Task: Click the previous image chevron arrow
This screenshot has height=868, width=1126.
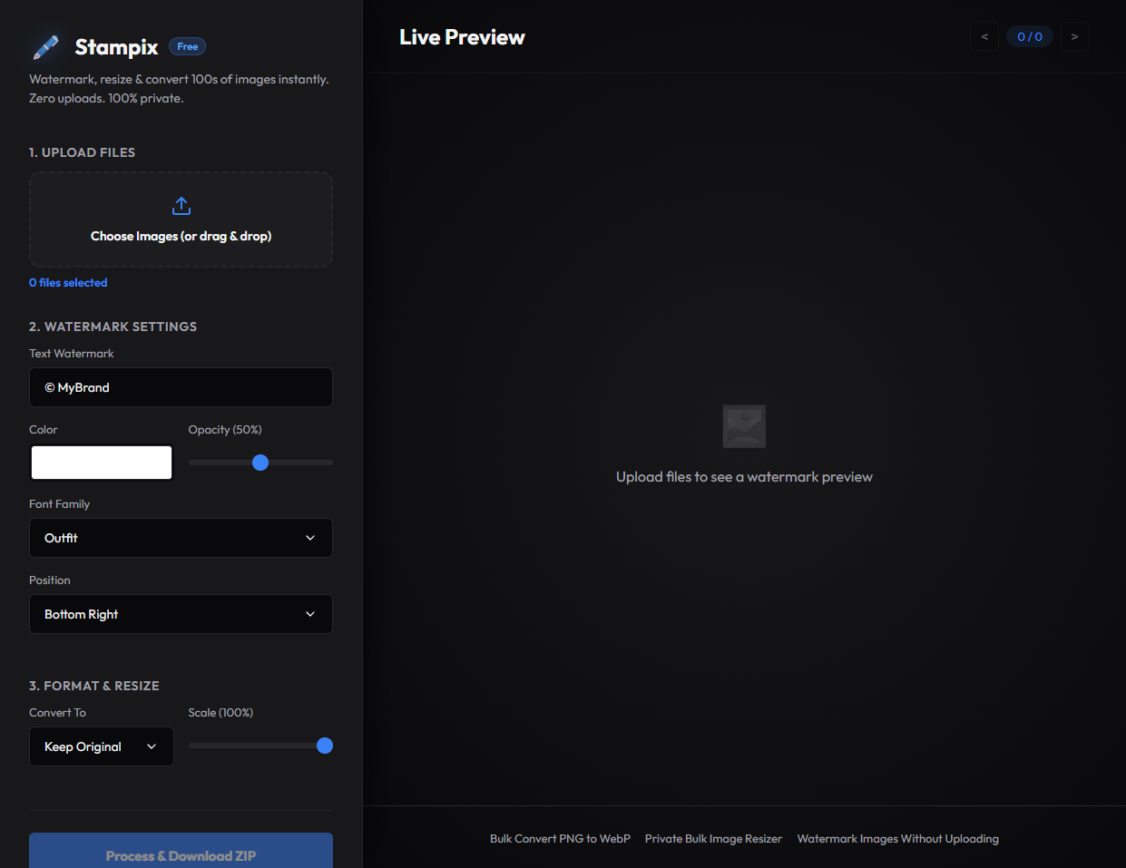Action: pos(984,36)
